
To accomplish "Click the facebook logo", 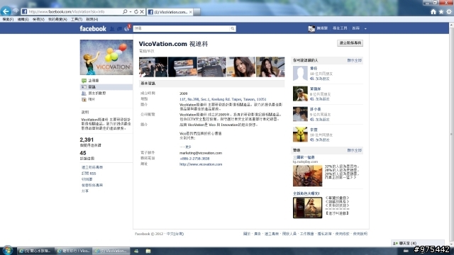I will (93, 28).
